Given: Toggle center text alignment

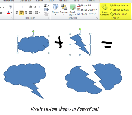Looking at the screenshot, I should click(21, 12).
